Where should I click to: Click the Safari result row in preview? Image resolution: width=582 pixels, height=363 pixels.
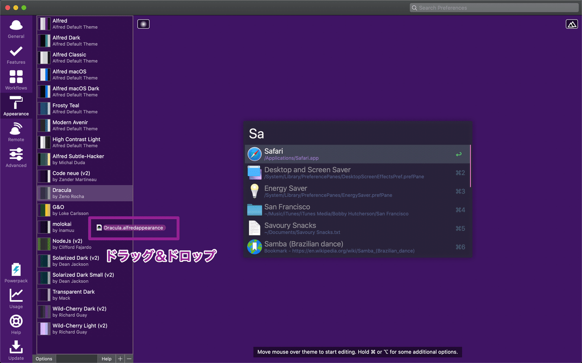click(x=357, y=154)
